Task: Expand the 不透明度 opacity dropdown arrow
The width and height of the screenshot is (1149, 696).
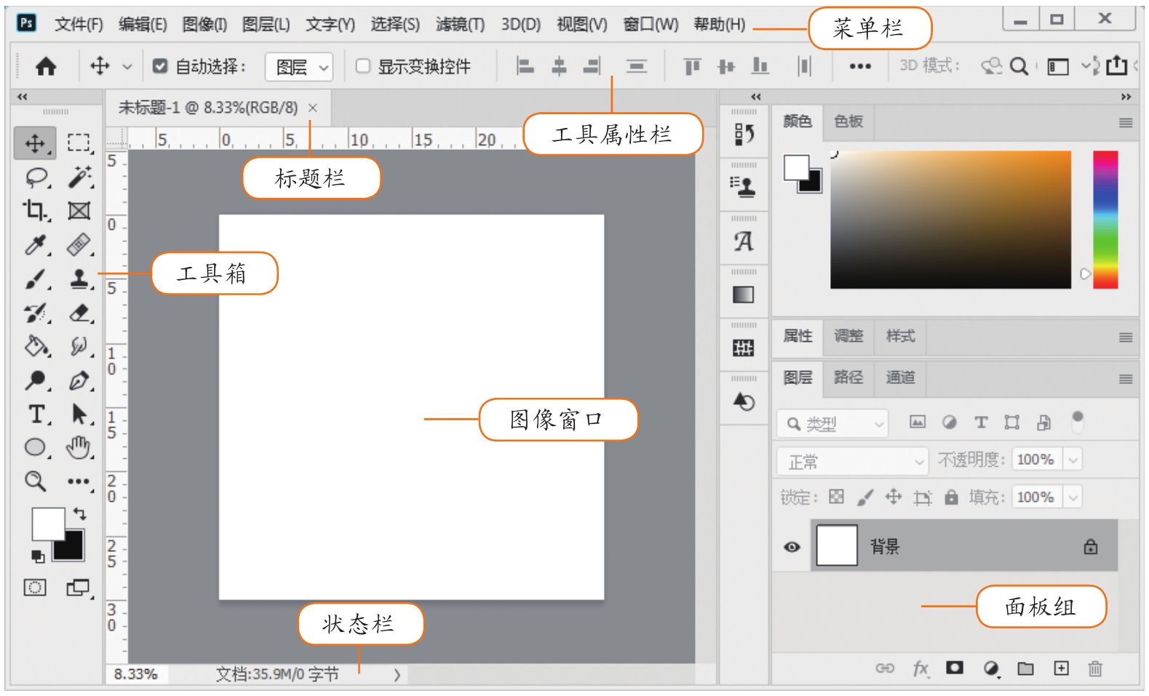Action: (1073, 460)
